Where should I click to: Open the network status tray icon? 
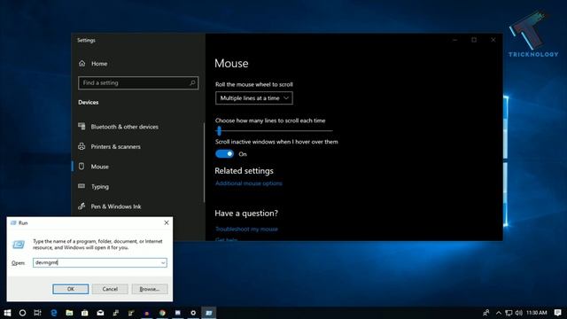(509, 313)
